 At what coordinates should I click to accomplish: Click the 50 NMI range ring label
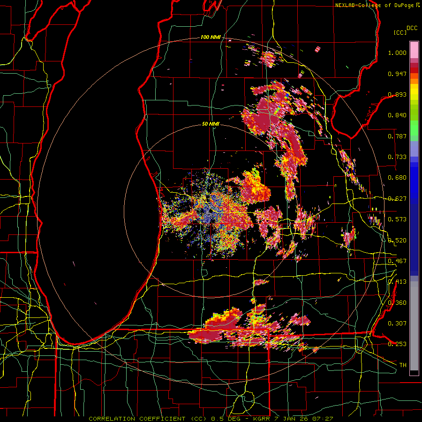[211, 124]
